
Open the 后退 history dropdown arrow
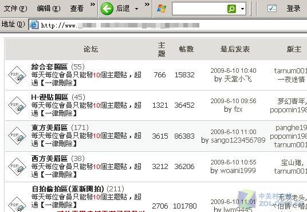137,9
